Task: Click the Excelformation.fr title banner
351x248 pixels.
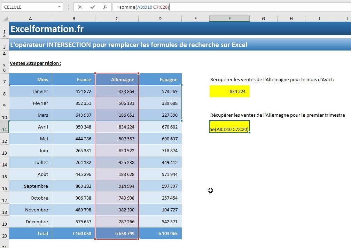Action: 47,29
